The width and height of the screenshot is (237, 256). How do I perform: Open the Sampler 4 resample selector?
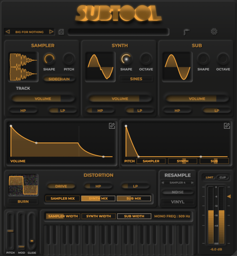tap(177, 183)
